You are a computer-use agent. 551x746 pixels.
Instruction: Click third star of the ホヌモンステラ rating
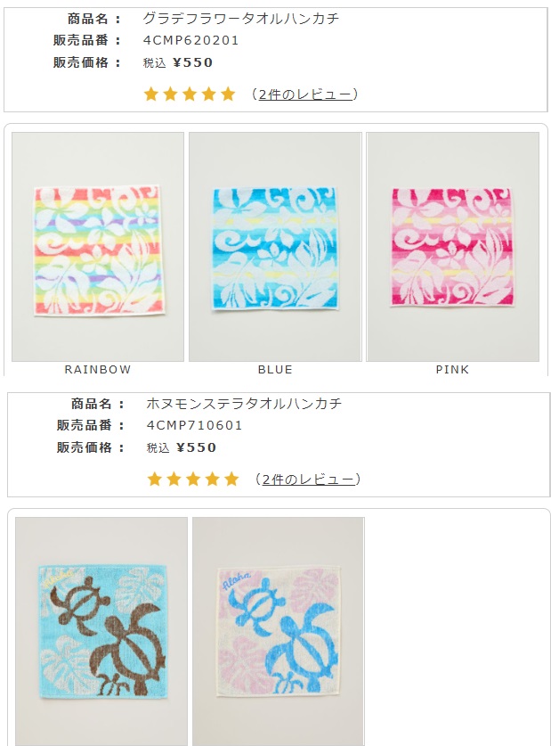(x=193, y=479)
